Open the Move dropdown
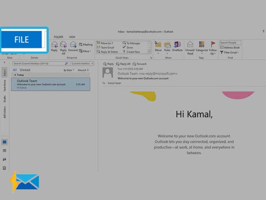This screenshot has width=266, height=200. pos(158,48)
